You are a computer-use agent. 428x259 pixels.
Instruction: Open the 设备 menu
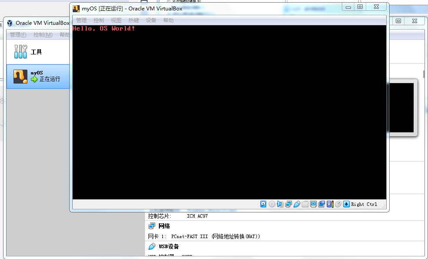151,20
